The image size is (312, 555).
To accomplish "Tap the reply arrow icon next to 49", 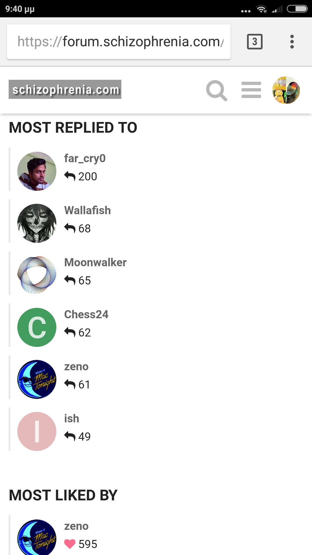I will [70, 436].
